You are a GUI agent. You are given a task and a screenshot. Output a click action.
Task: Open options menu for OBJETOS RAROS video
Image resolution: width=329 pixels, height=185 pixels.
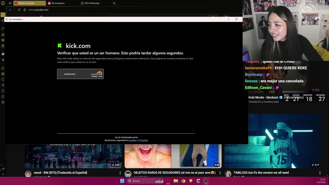point(220,173)
